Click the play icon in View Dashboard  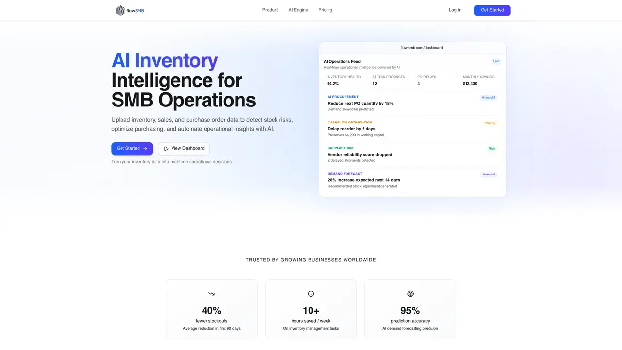(x=166, y=149)
